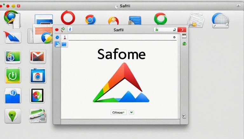Viewport: 244px width, 139px height.
Task: Open the green power symbol icon
Action: [x=13, y=75]
